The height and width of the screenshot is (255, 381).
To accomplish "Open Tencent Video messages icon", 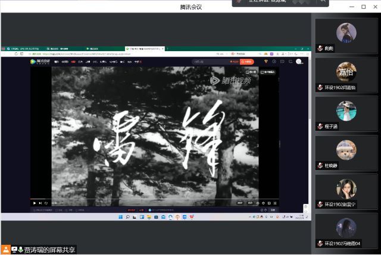I will [x=291, y=62].
